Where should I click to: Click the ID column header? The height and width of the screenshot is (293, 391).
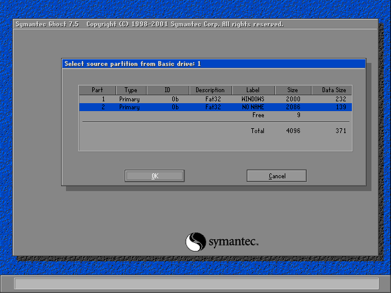tap(168, 90)
